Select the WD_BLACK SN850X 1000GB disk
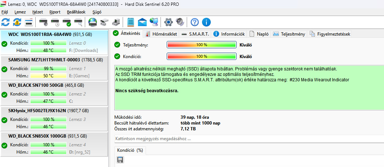This screenshot has height=167, width=384. [54, 144]
